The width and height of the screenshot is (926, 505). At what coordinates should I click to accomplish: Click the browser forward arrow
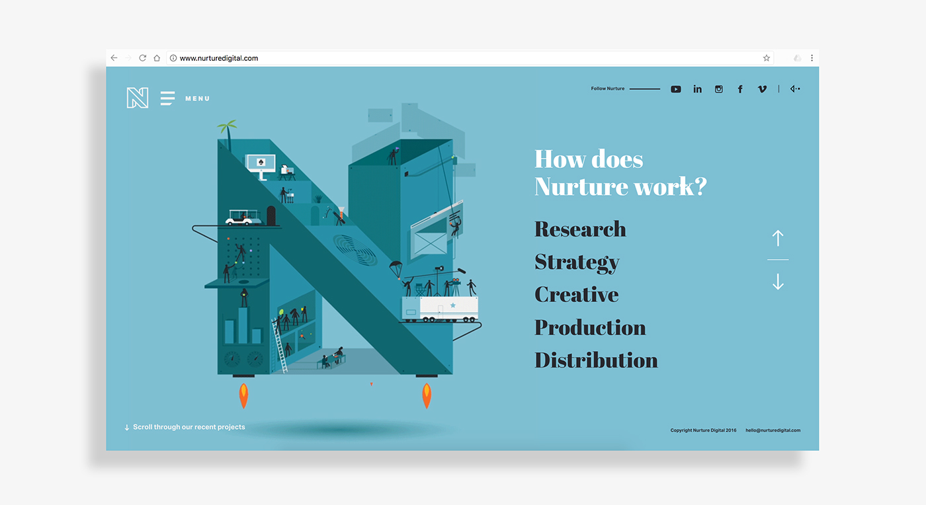click(x=128, y=58)
